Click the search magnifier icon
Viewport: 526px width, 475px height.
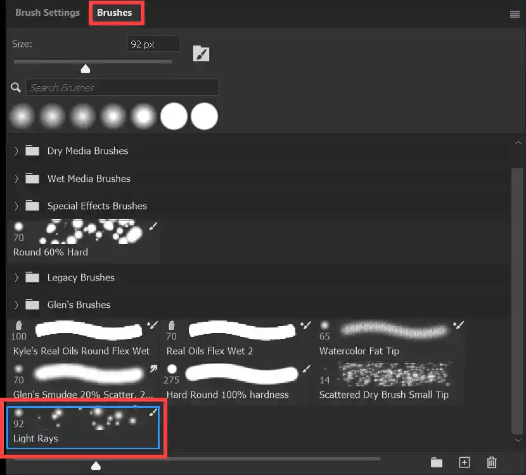click(16, 87)
